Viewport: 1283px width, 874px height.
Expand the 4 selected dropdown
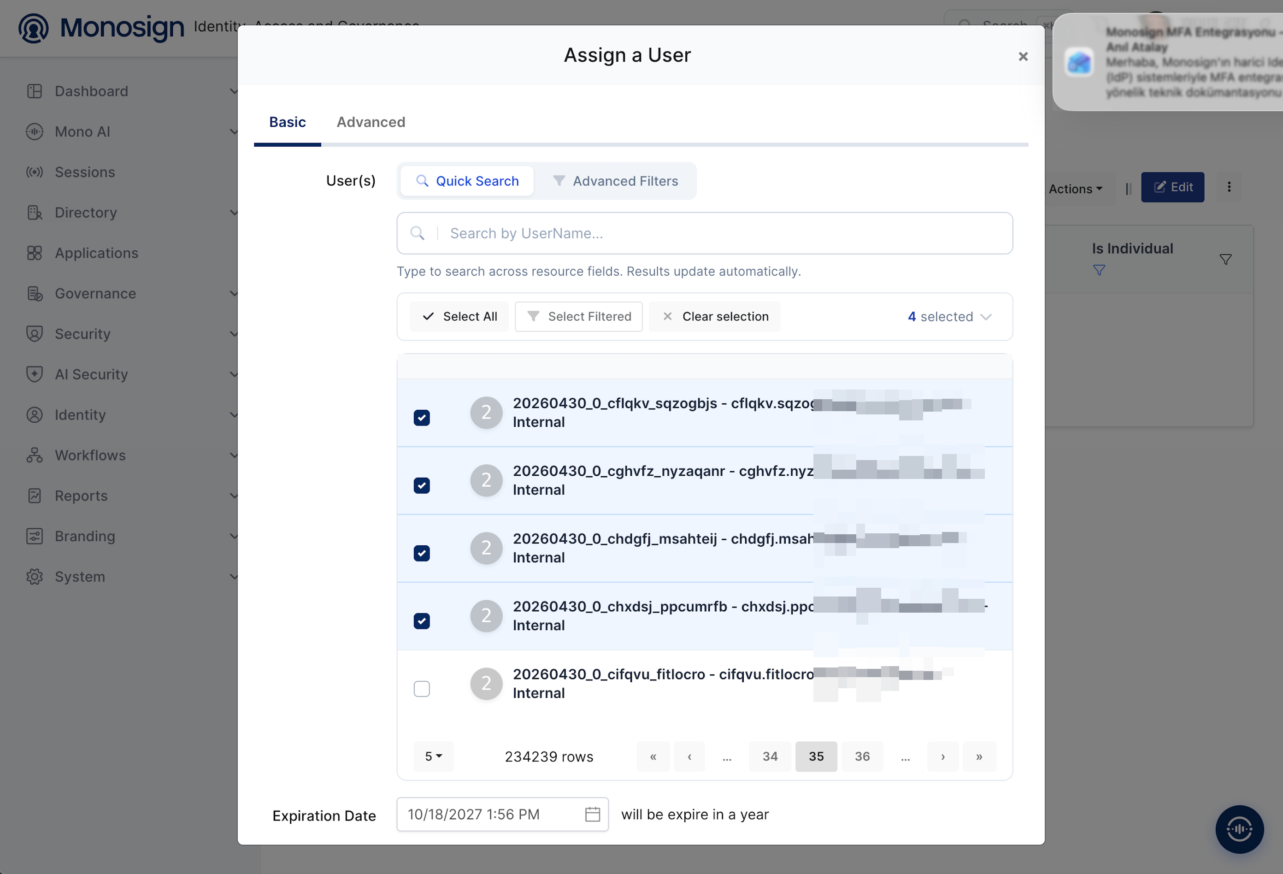tap(949, 316)
